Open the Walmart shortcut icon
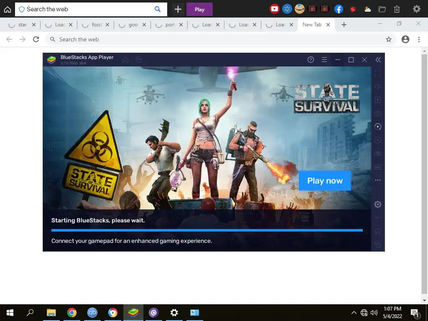Viewport: 428px width, 321px height. coord(287,9)
